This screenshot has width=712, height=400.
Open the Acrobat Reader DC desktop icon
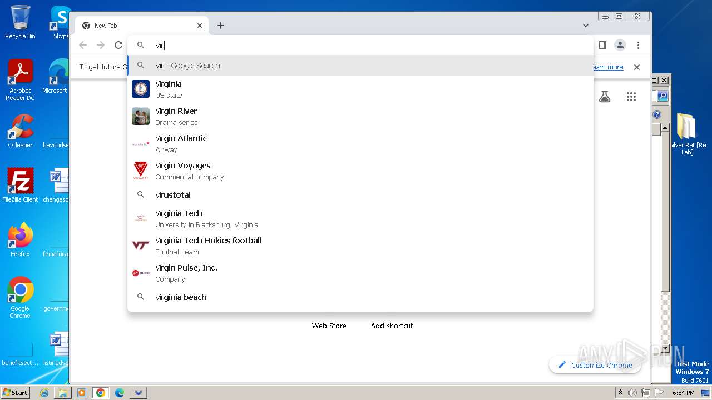pyautogui.click(x=20, y=80)
